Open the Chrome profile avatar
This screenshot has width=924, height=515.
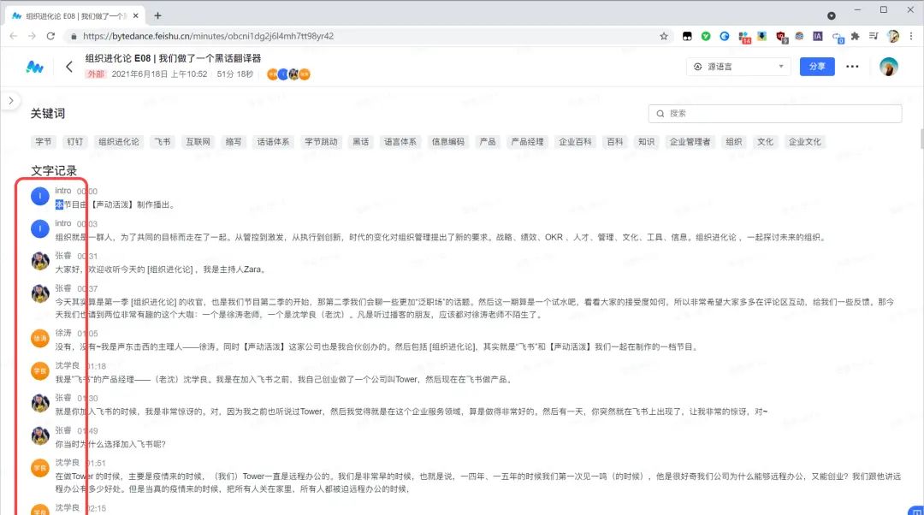point(893,36)
